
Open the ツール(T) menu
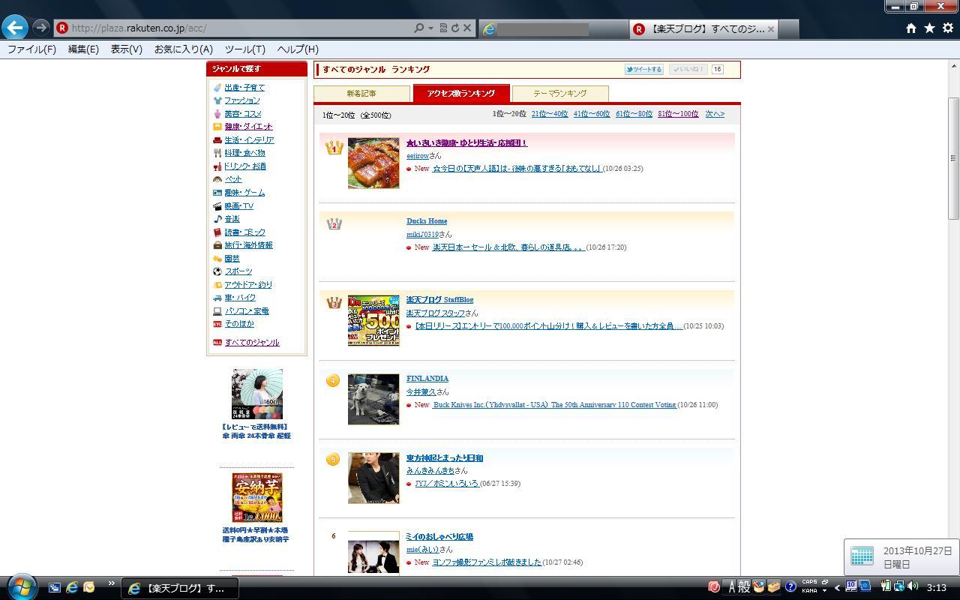[x=244, y=49]
